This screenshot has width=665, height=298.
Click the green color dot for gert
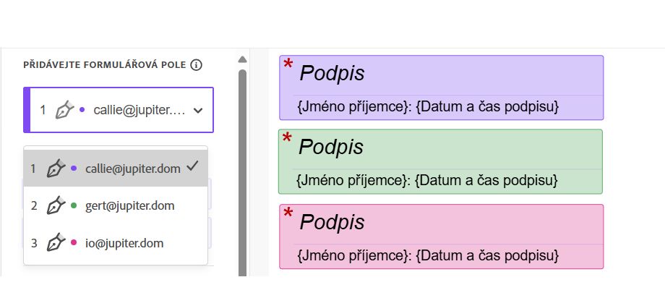pos(74,206)
